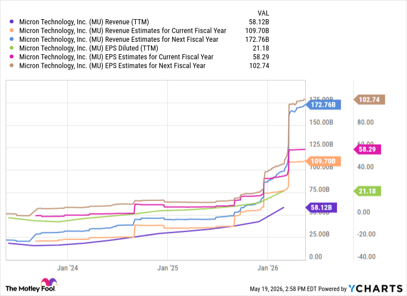Click the 58.12B value in legend table
Screen dimensions: 407x296
coord(259,22)
